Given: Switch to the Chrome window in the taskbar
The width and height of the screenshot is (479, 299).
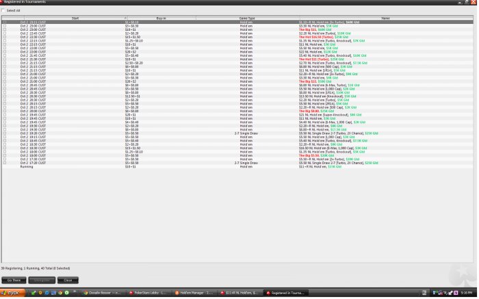Looking at the screenshot, I should tap(103, 294).
